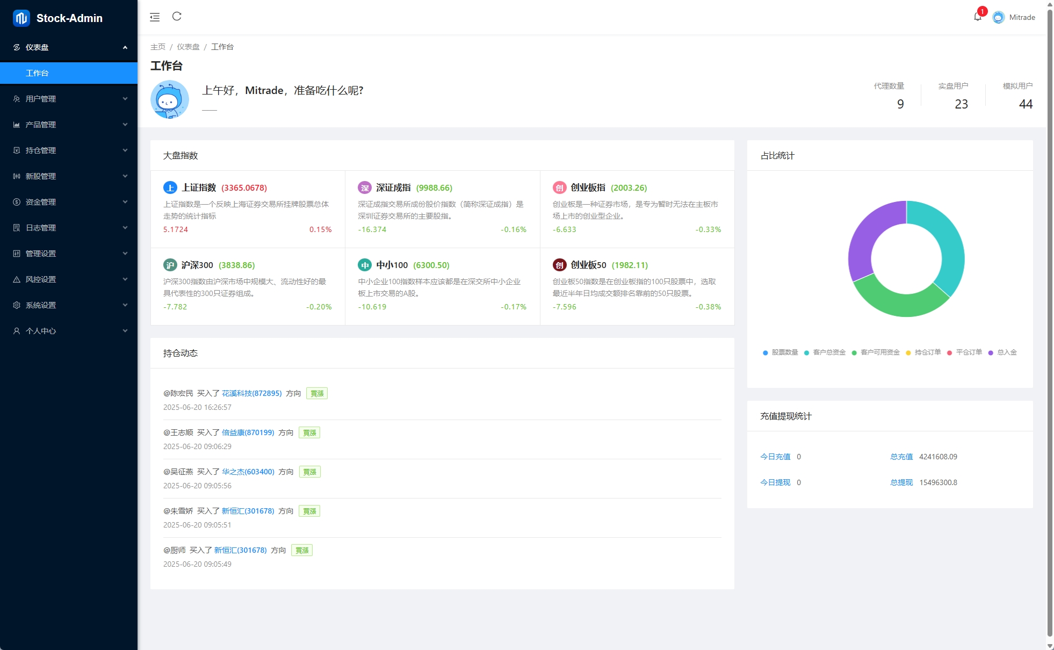Select the 工作台 menu item
1054x650 pixels.
(x=37, y=73)
